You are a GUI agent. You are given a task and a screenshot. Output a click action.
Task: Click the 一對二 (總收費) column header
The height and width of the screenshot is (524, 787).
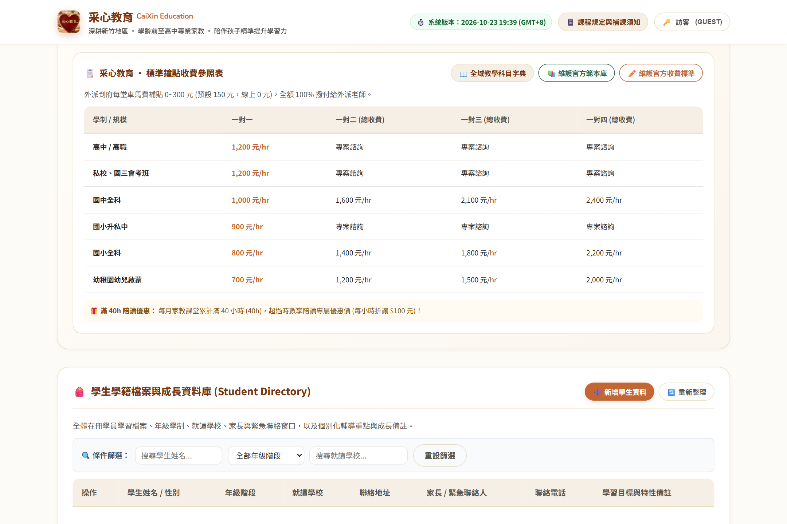[360, 120]
